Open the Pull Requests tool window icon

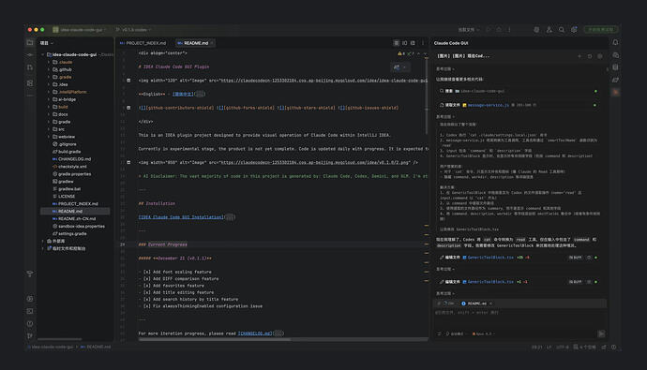pyautogui.click(x=30, y=67)
